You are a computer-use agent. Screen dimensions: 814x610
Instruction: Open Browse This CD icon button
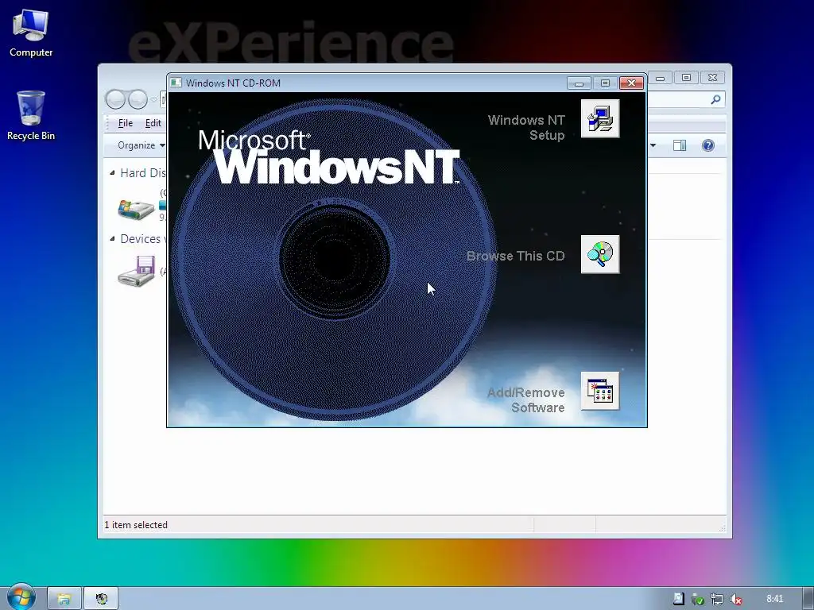(x=600, y=254)
